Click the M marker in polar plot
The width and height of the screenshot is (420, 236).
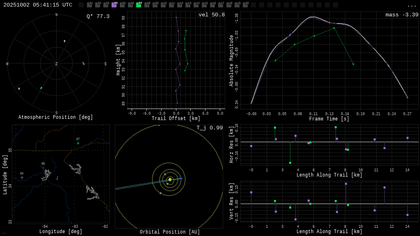point(19,88)
